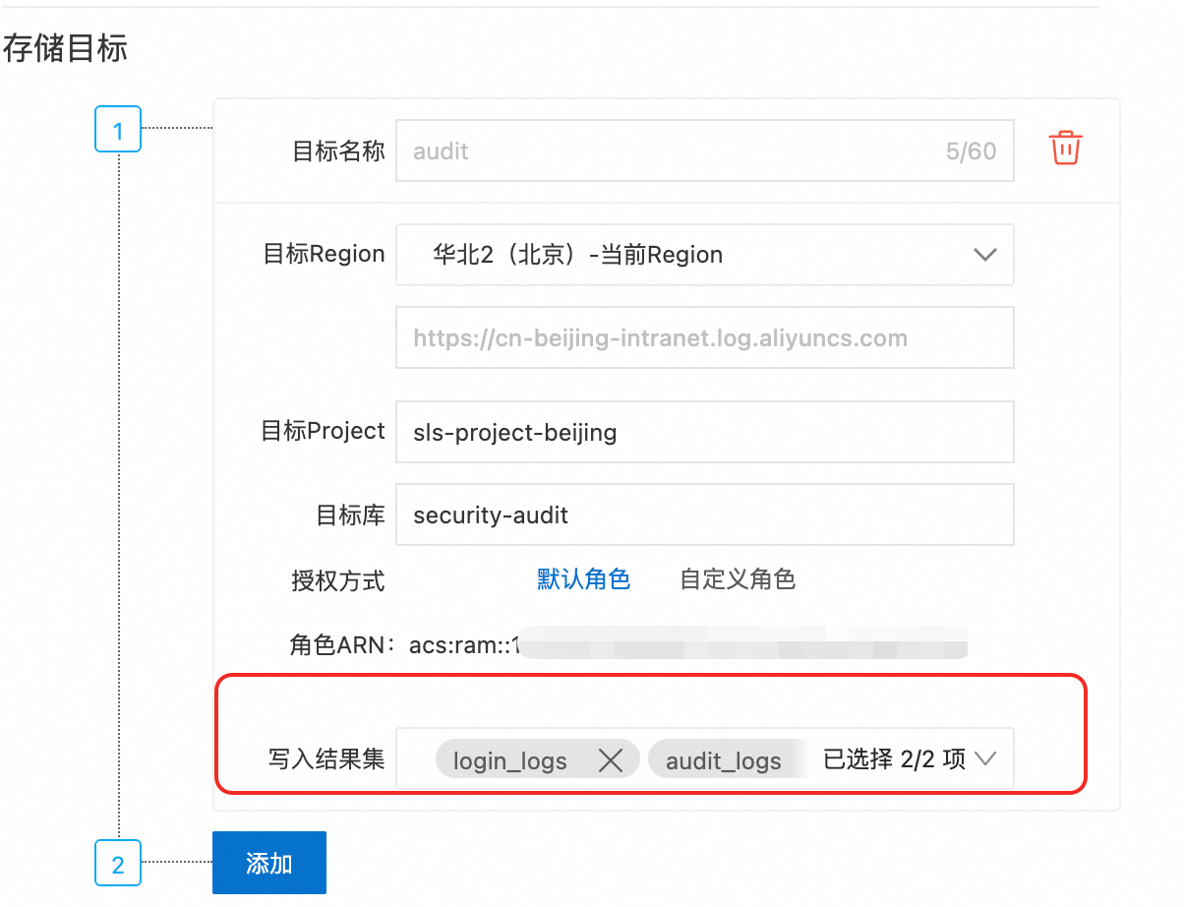Click the cn-beijing-intranet endpoint field

[x=704, y=337]
